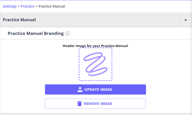Click the upload icon on Update Image
The height and width of the screenshot is (115, 192).
point(80,89)
